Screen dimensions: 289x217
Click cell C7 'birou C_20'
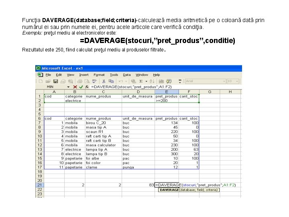(104, 123)
